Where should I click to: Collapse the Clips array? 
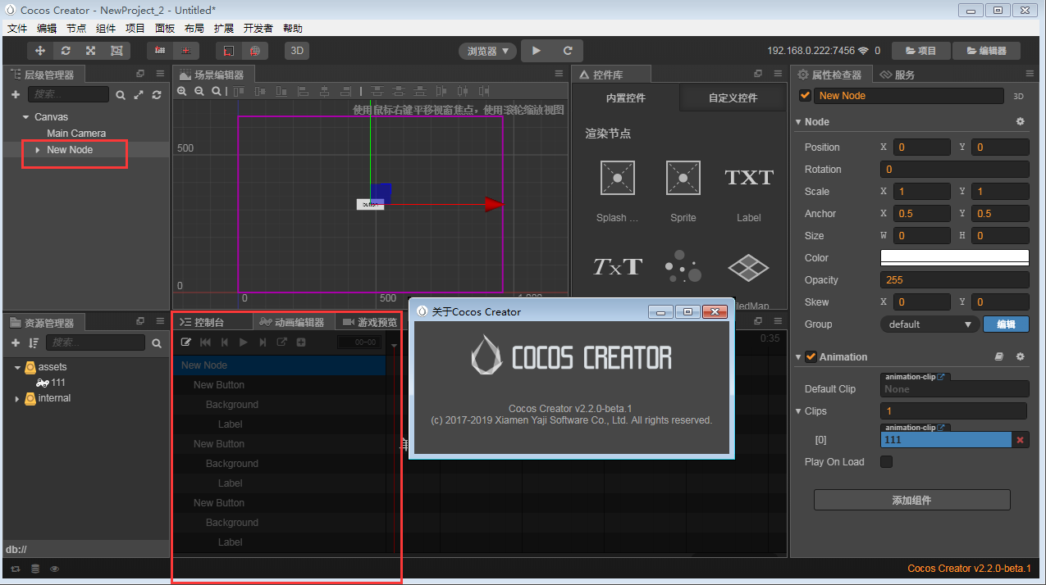point(799,411)
